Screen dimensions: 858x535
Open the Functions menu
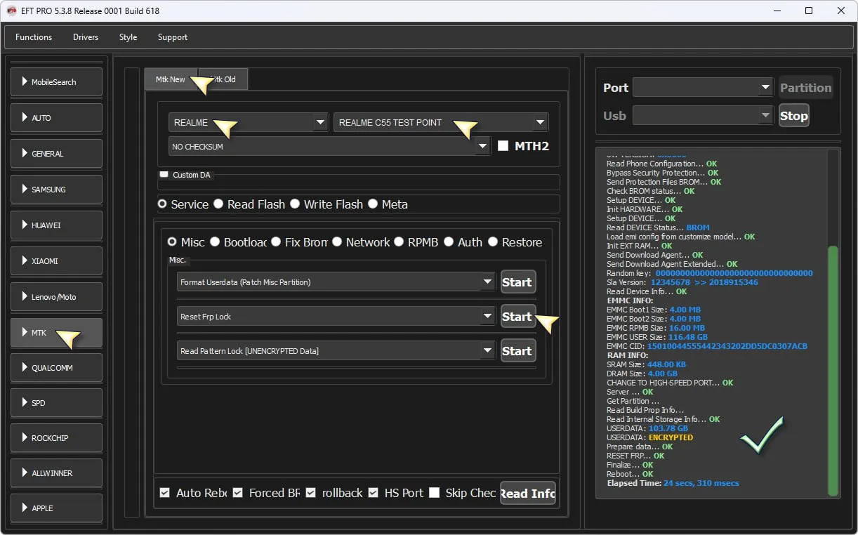tap(34, 37)
